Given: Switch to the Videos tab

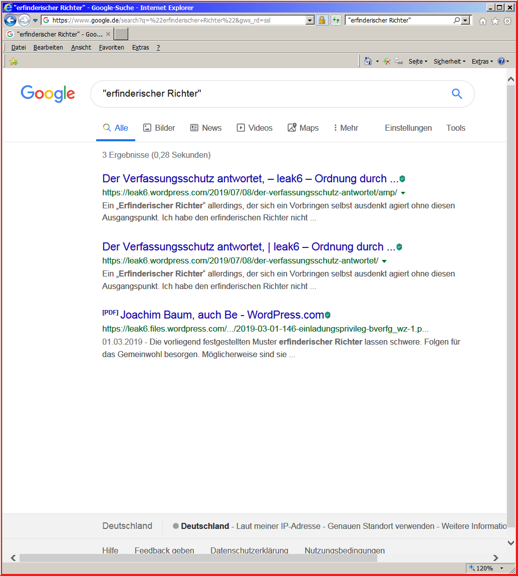Looking at the screenshot, I should coord(254,128).
